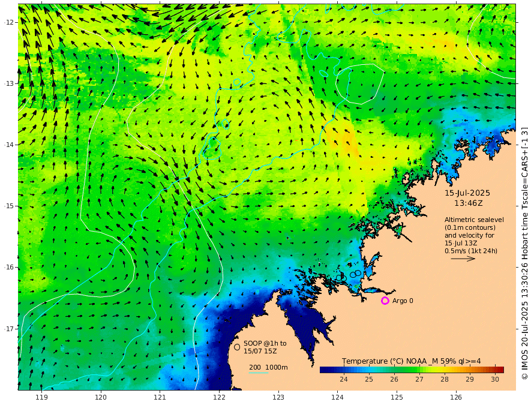Click latitude label -14 on left axis
Viewport: 528px width, 408px height.
click(9, 145)
